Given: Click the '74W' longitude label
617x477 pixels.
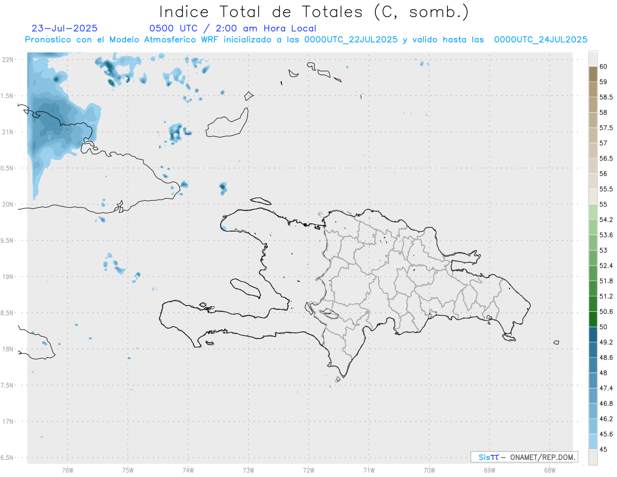Looking at the screenshot, I should point(188,470).
